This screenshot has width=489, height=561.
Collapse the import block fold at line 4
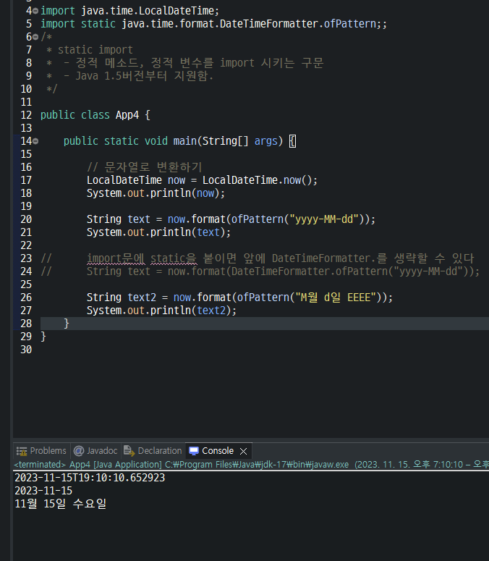pyautogui.click(x=35, y=11)
